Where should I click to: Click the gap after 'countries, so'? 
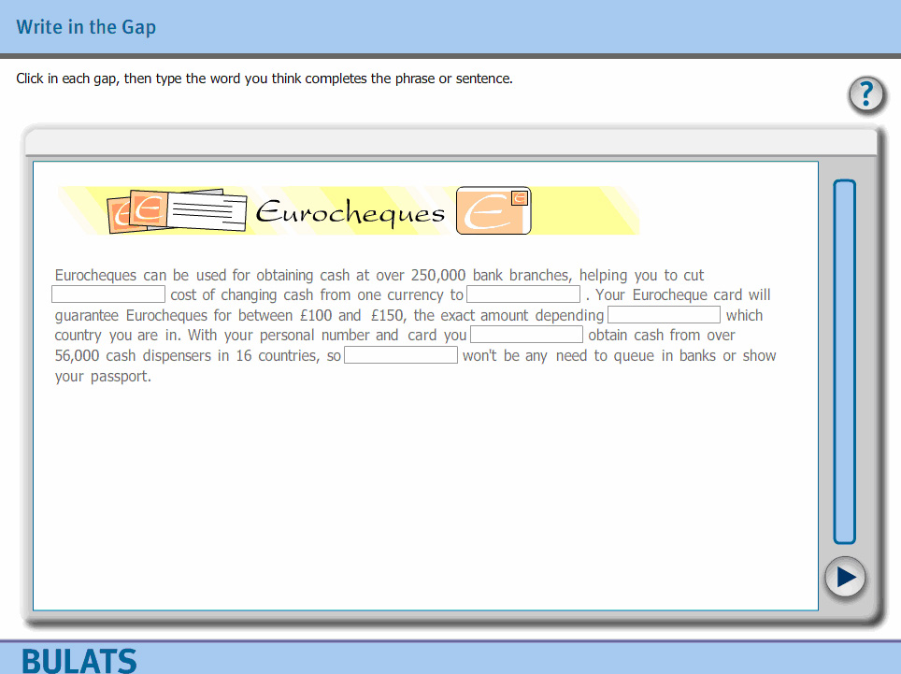(x=401, y=355)
